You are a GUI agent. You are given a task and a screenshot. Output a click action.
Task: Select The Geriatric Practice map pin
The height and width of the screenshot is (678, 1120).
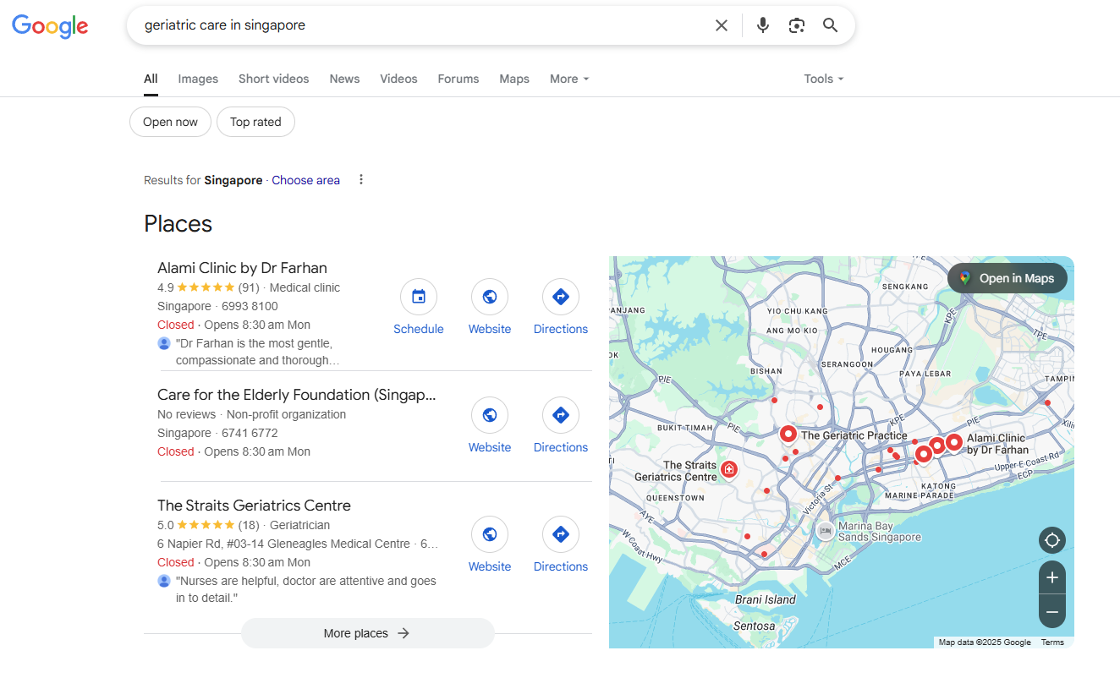click(x=788, y=435)
